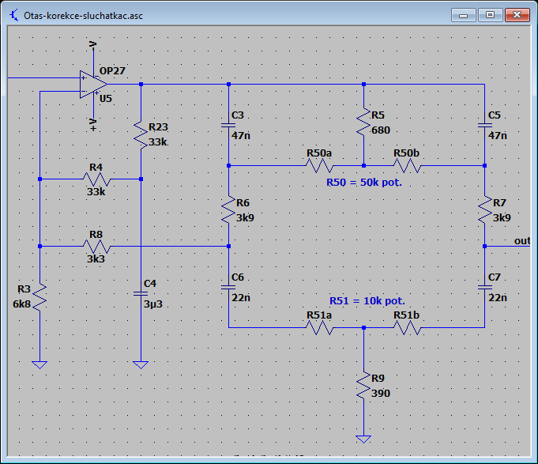Close the schematic window

517,15
